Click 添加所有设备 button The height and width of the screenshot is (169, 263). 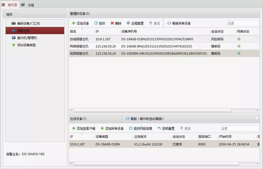(x=112, y=128)
